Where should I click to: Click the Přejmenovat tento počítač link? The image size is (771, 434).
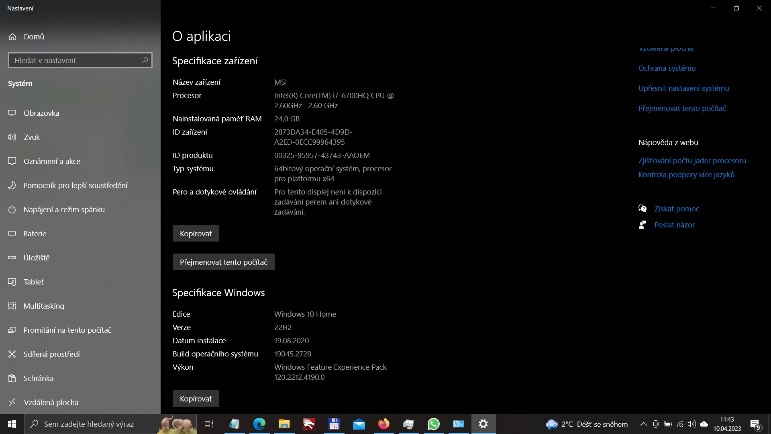tap(682, 108)
